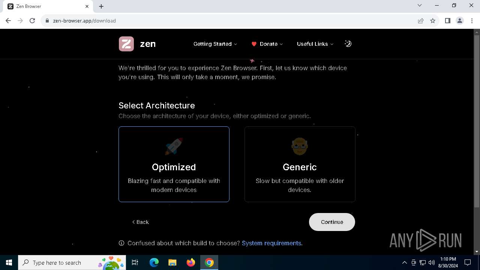Click the taskbar clock
This screenshot has height=270, width=480.
click(448, 262)
